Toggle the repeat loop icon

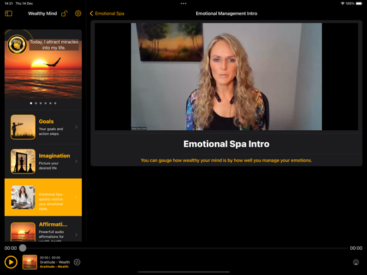(x=77, y=262)
